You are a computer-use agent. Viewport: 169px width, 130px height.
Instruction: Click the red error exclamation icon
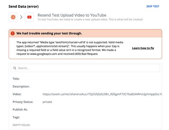12,33
